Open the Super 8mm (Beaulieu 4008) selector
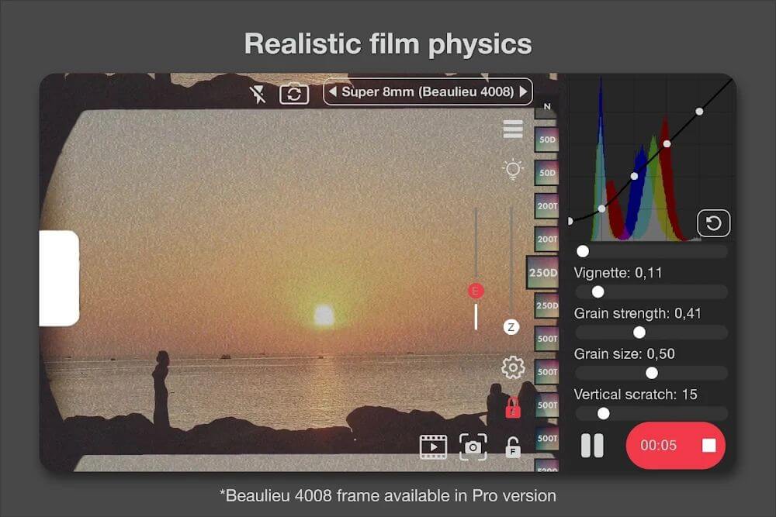 click(x=428, y=91)
